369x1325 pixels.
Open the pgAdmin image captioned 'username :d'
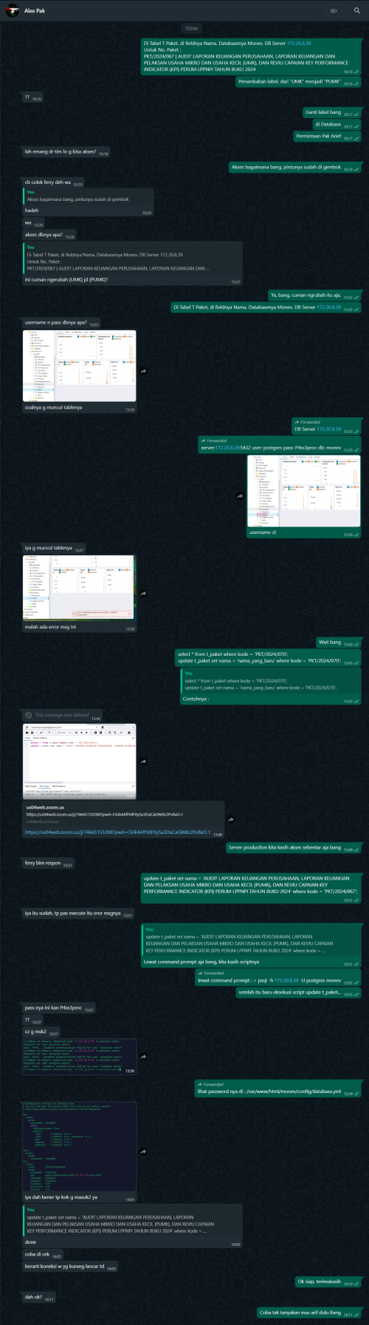[x=304, y=490]
